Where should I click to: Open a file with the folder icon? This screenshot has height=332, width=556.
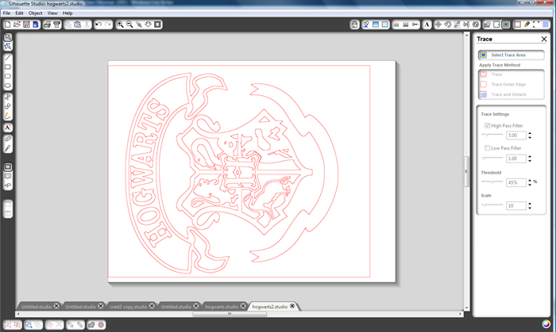[x=17, y=25]
